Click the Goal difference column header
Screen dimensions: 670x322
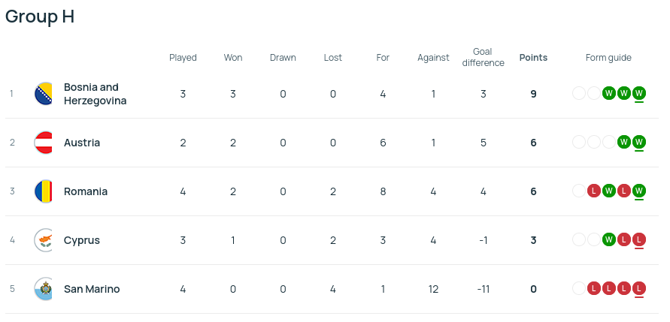[x=483, y=57]
